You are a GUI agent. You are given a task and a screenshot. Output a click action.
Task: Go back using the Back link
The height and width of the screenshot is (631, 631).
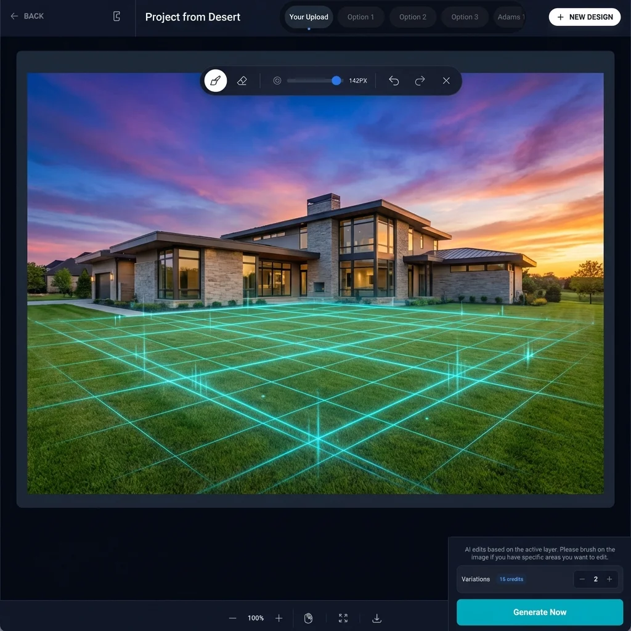click(27, 16)
